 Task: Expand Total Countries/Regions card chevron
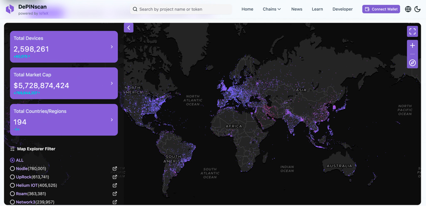click(x=111, y=120)
